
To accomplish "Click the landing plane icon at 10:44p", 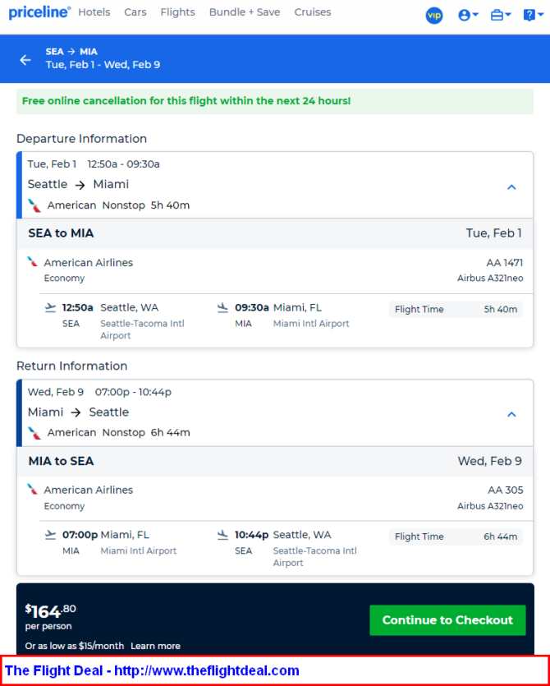I will coord(223,535).
